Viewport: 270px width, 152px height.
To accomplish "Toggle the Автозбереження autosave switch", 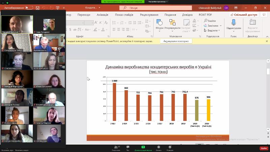I will click(29, 8).
